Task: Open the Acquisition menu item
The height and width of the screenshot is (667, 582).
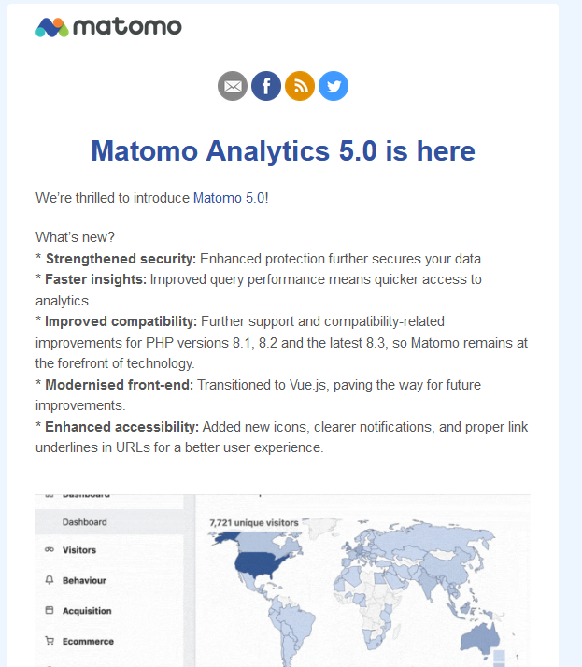Action: pyautogui.click(x=87, y=611)
